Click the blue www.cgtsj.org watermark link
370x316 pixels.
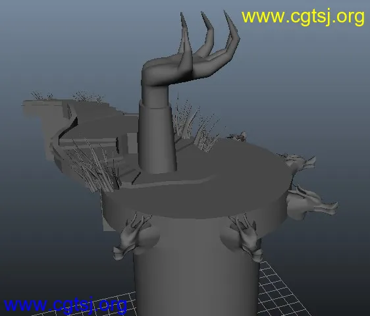65,305
